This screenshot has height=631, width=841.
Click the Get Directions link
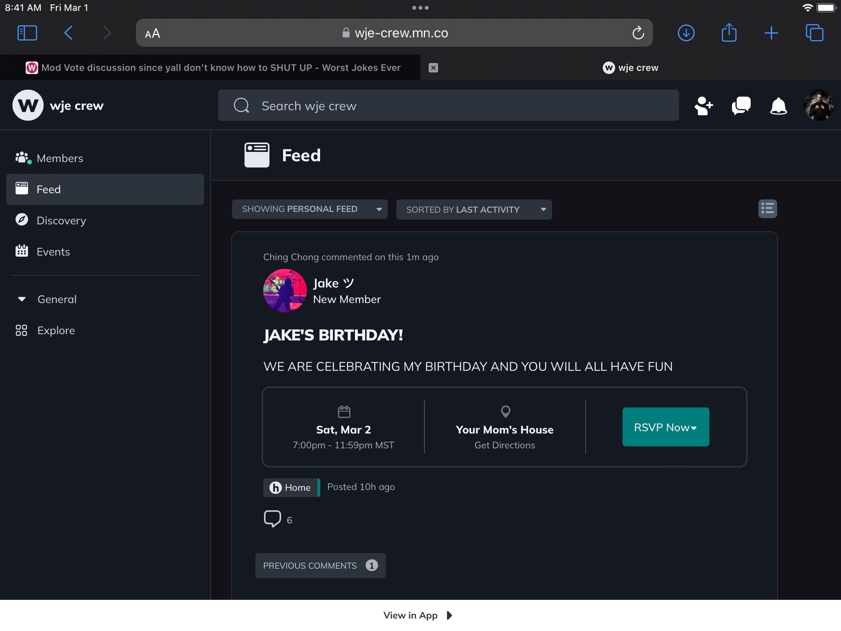tap(505, 445)
